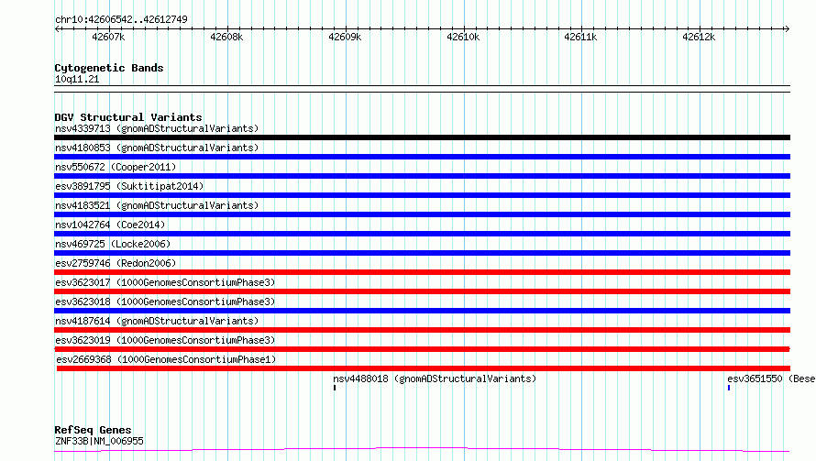Click the magenta ZNF33B gene line
This screenshot has width=816, height=461.
[422, 450]
